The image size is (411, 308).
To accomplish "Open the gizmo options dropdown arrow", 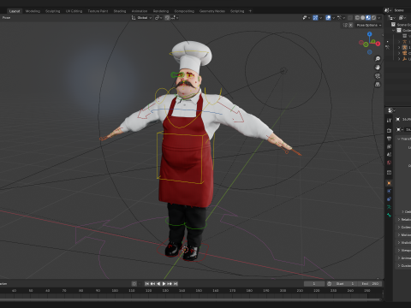I will point(320,18).
